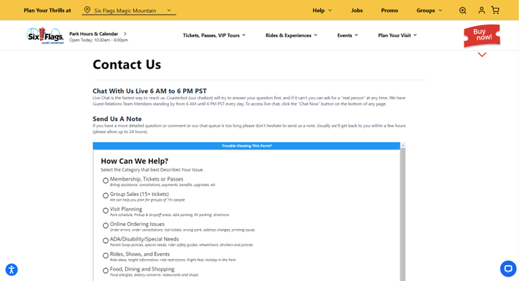Click 'Plan Your Thrills at' text

(x=47, y=11)
